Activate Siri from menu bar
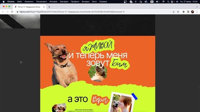This screenshot has height=112, width=200. click(x=177, y=2)
